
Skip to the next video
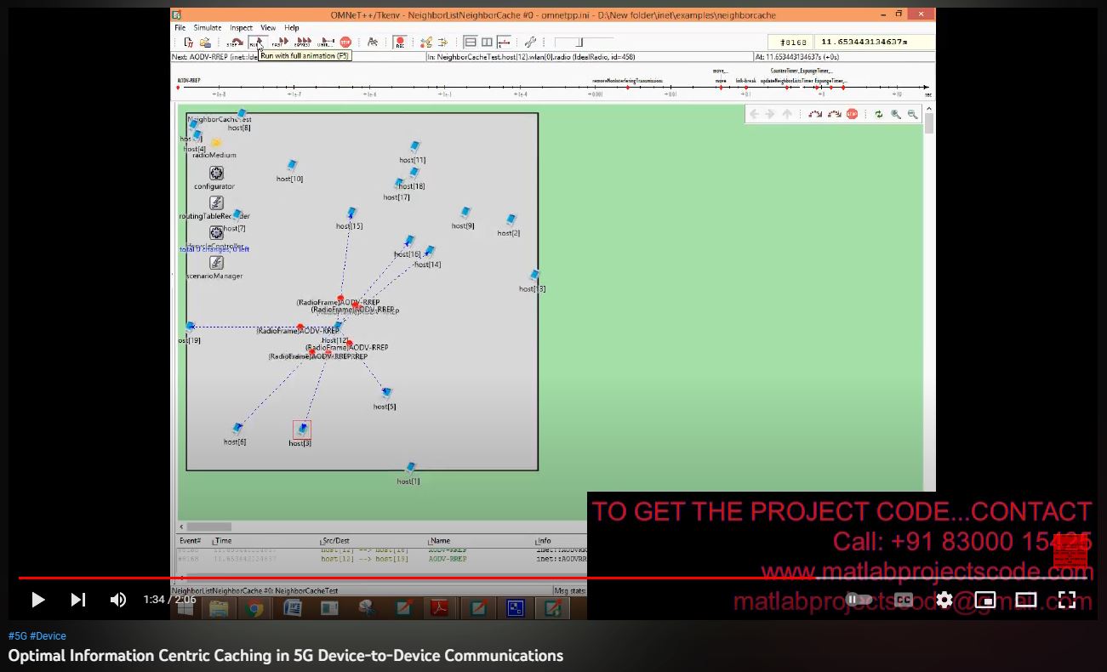pyautogui.click(x=78, y=600)
